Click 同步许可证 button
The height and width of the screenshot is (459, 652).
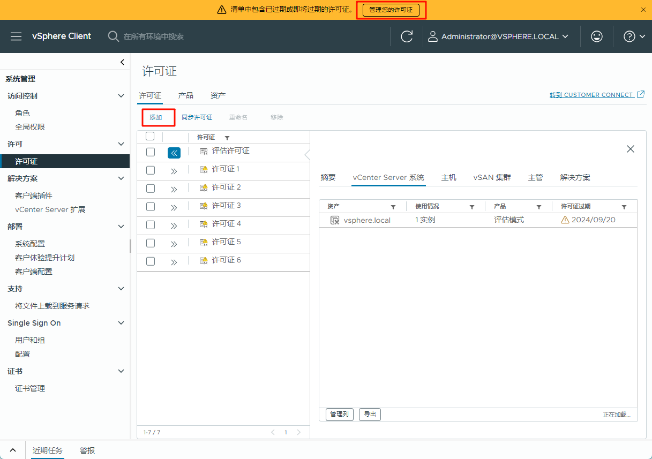[x=197, y=117]
